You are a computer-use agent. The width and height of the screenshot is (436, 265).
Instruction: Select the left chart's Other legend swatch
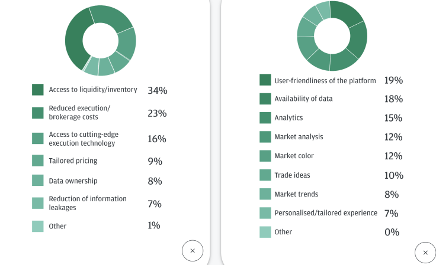pyautogui.click(x=38, y=226)
